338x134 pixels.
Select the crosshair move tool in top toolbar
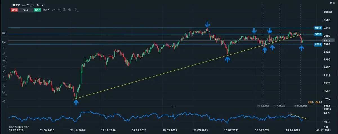(75, 10)
